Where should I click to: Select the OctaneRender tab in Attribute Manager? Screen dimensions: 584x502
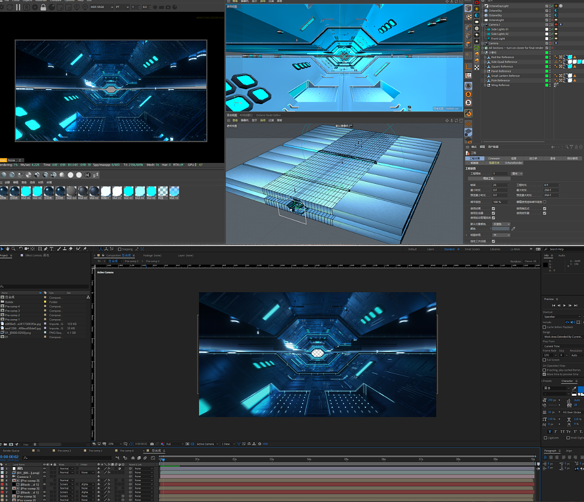[x=514, y=163]
